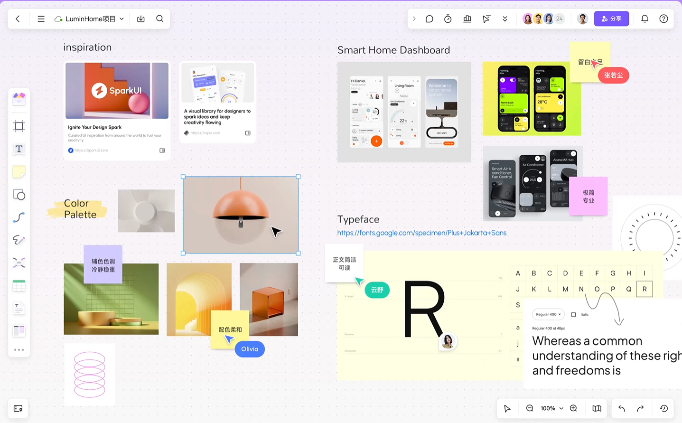Select the dark air conditioner mockup image

pyautogui.click(x=532, y=183)
